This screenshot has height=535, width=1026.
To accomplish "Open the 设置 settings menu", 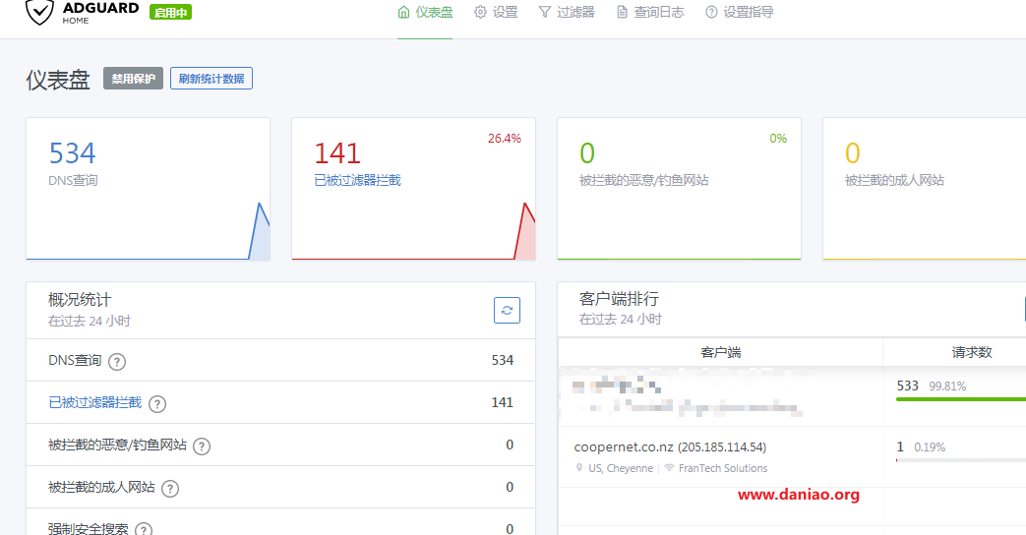I will [496, 13].
